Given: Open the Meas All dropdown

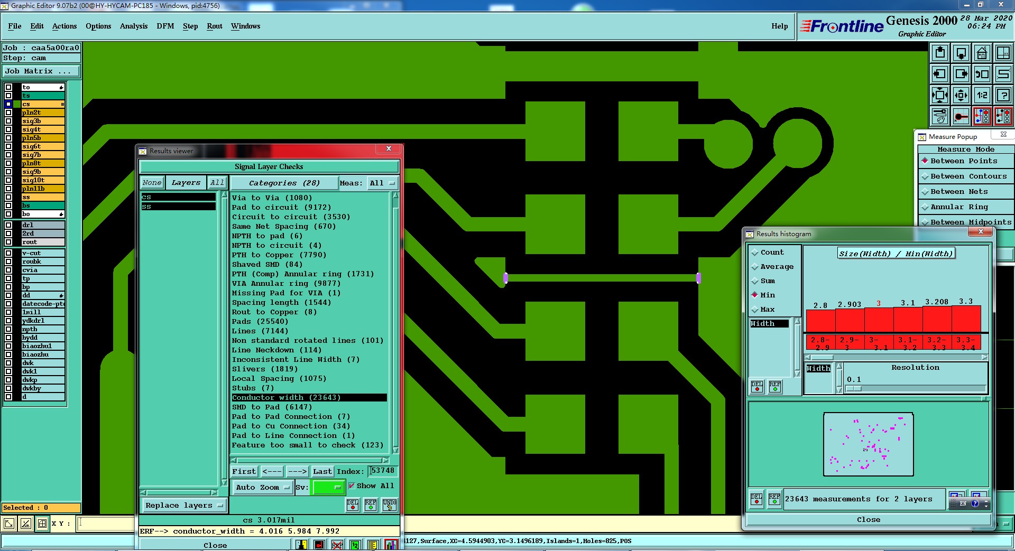Looking at the screenshot, I should [x=383, y=183].
